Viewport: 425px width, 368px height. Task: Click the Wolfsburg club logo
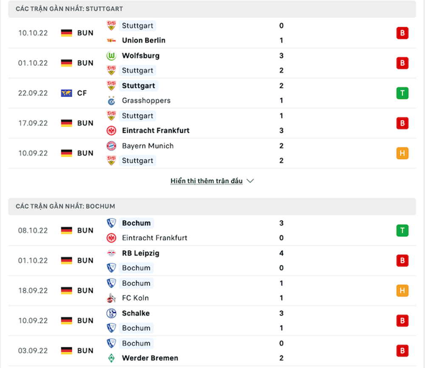tap(111, 56)
